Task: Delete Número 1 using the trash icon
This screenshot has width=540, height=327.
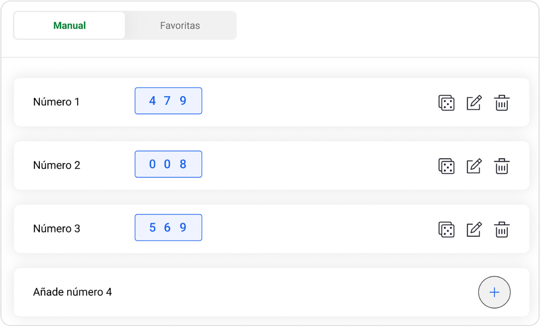Action: 501,103
